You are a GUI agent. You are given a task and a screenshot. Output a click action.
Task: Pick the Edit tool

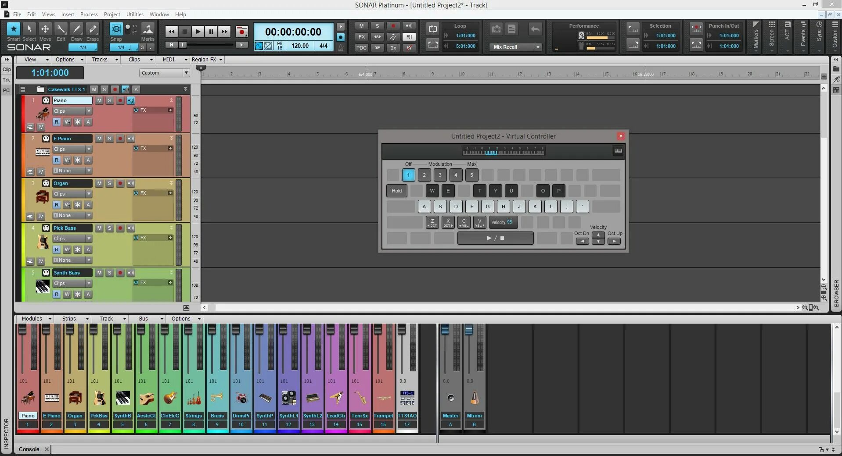pyautogui.click(x=61, y=29)
